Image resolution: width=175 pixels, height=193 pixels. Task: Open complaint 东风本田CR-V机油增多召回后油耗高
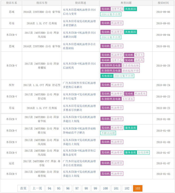click(x=79, y=66)
